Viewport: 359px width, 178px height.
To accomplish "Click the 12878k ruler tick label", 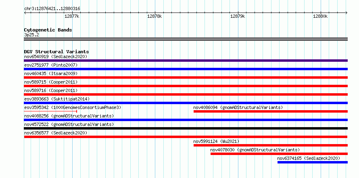I will pyautogui.click(x=155, y=16).
